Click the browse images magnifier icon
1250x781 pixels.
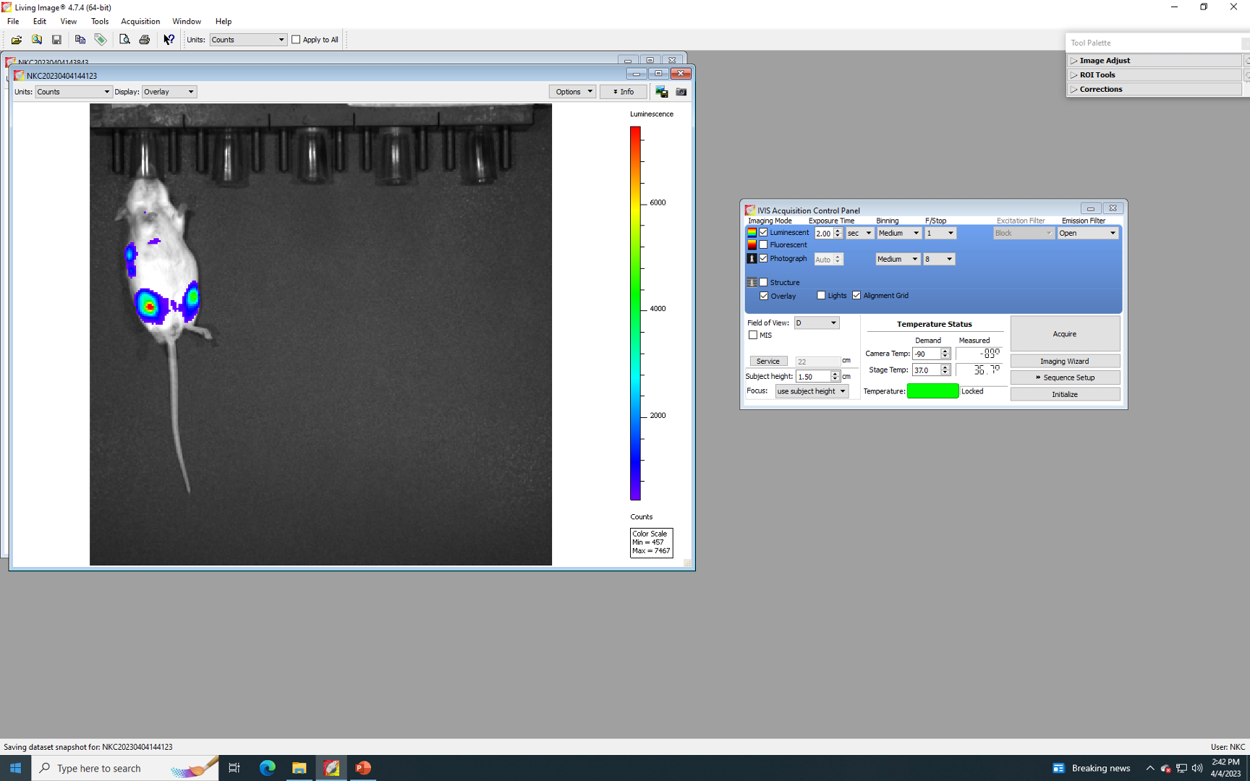36,40
